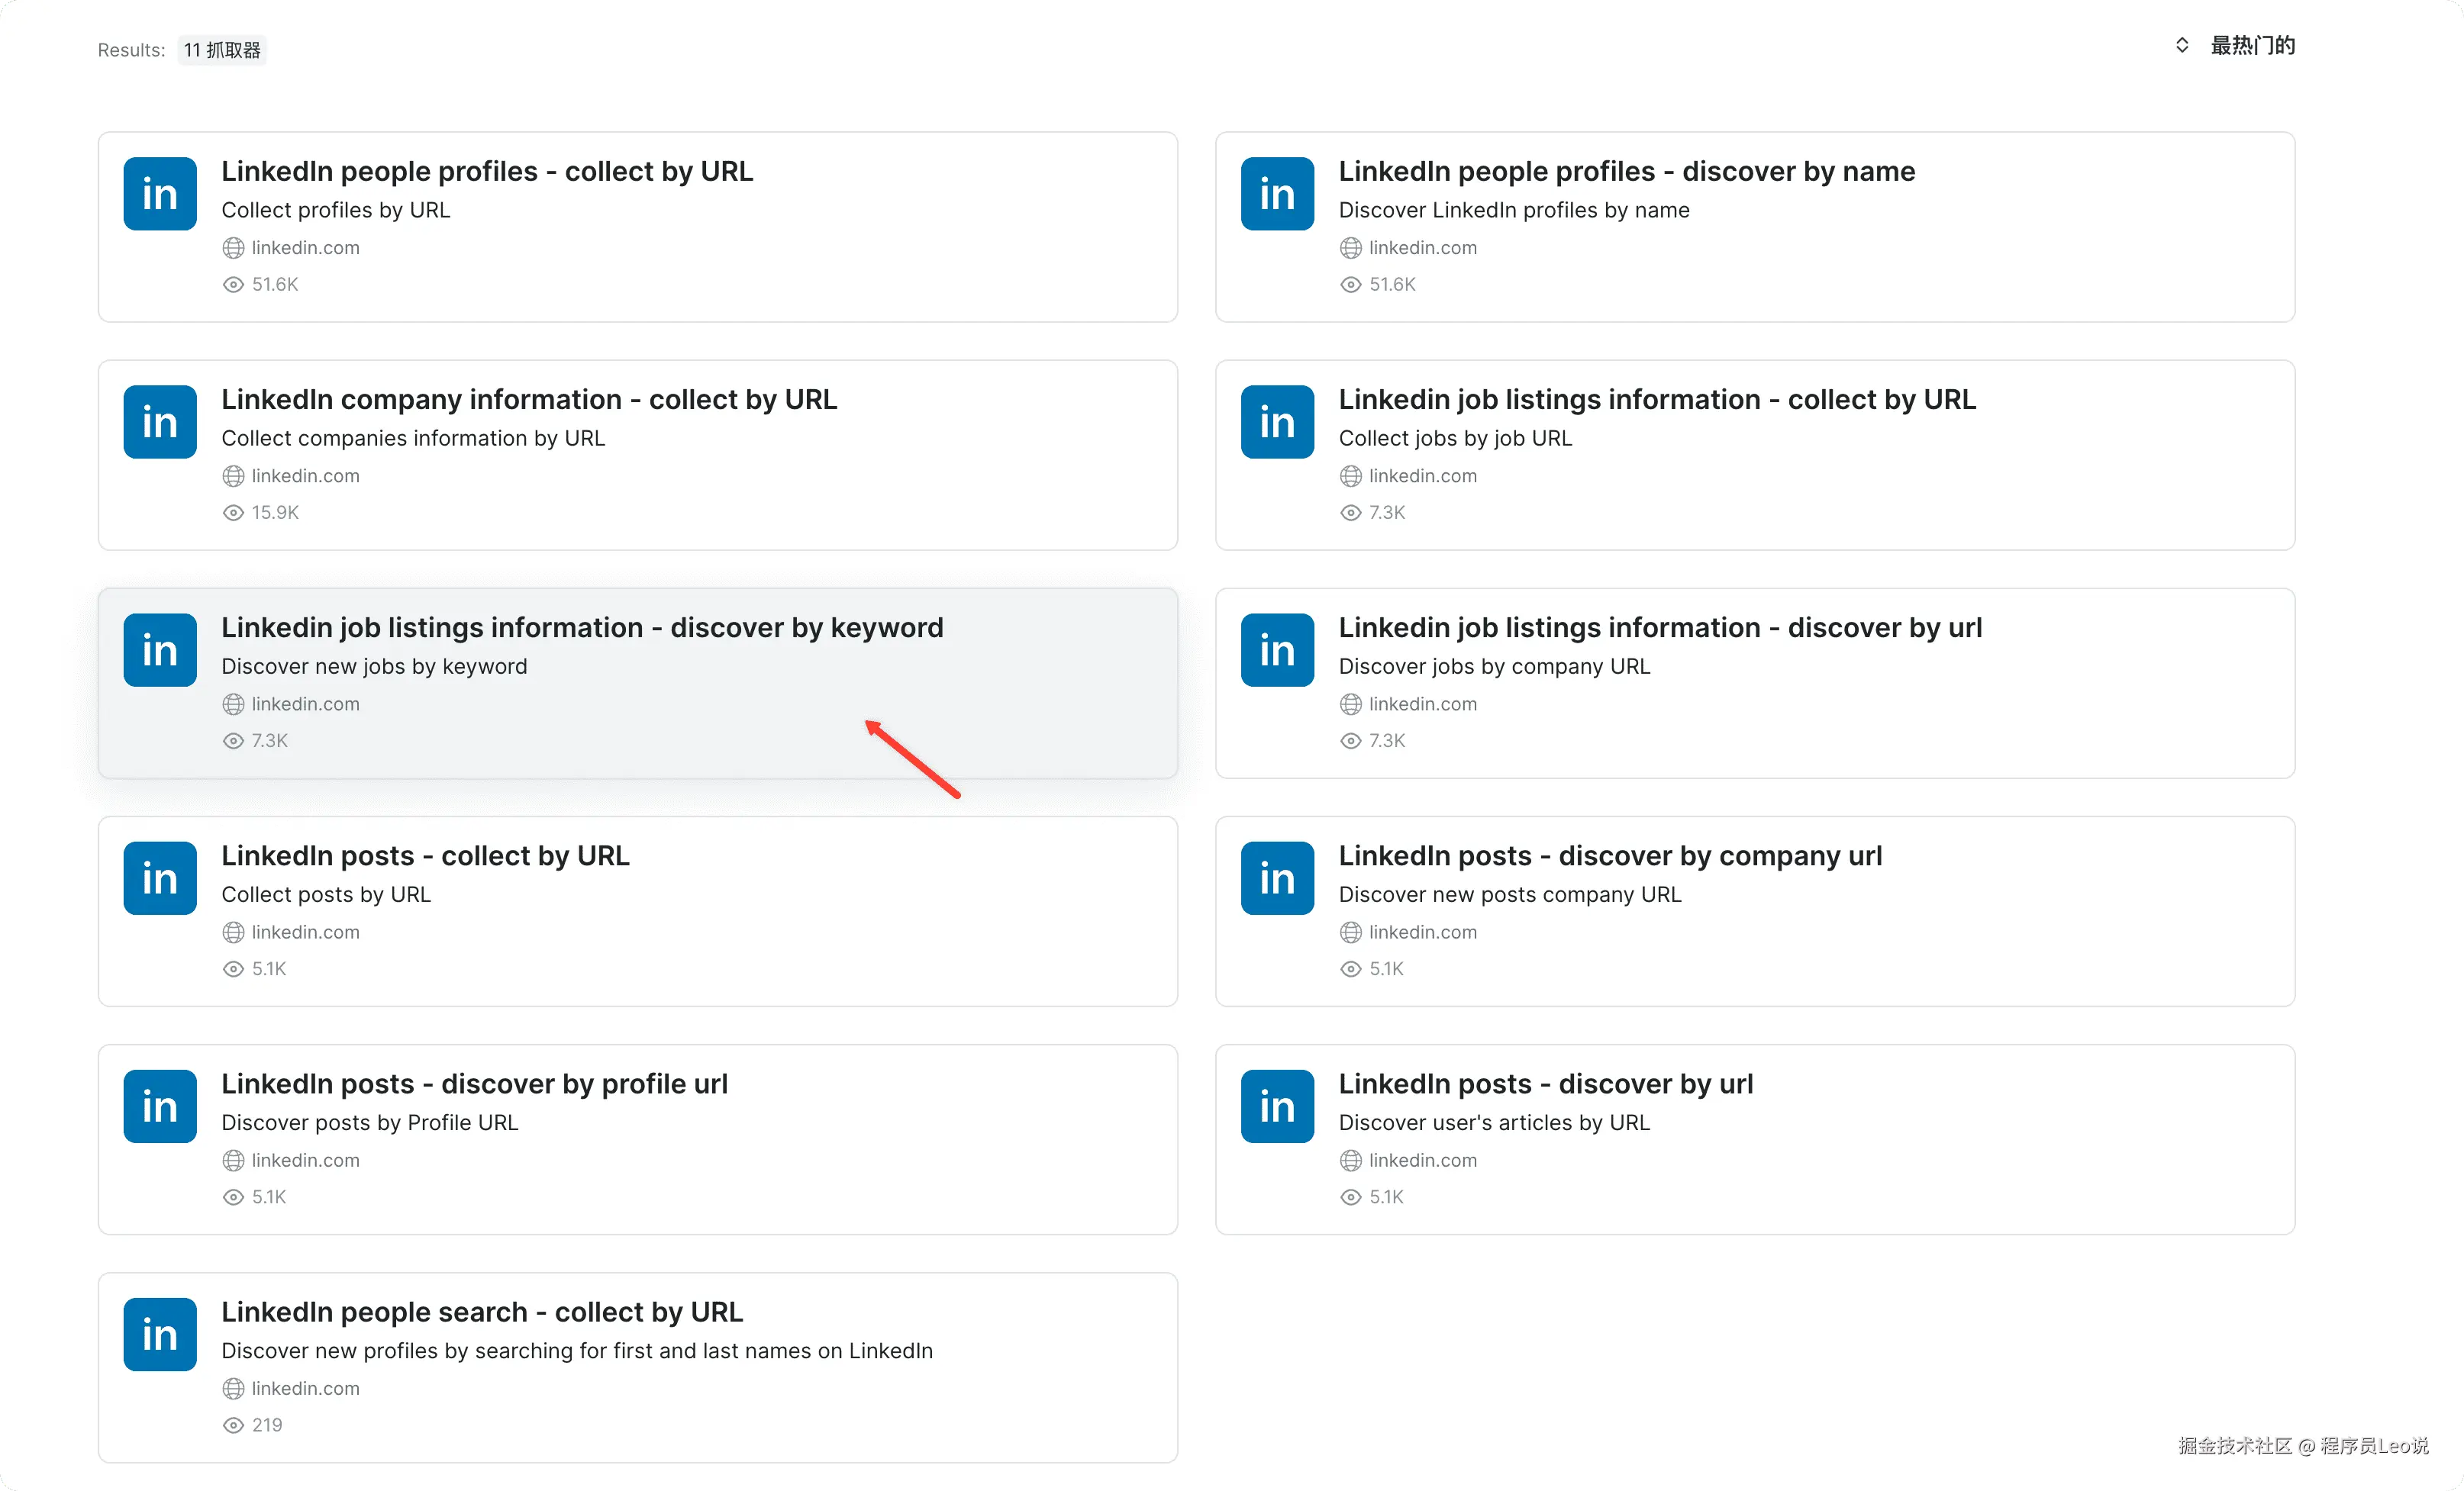
Task: Click LinkedIn icon on people search card
Action: pos(160,1334)
